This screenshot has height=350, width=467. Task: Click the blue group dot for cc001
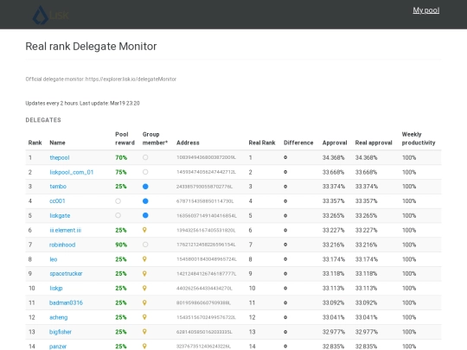click(145, 201)
